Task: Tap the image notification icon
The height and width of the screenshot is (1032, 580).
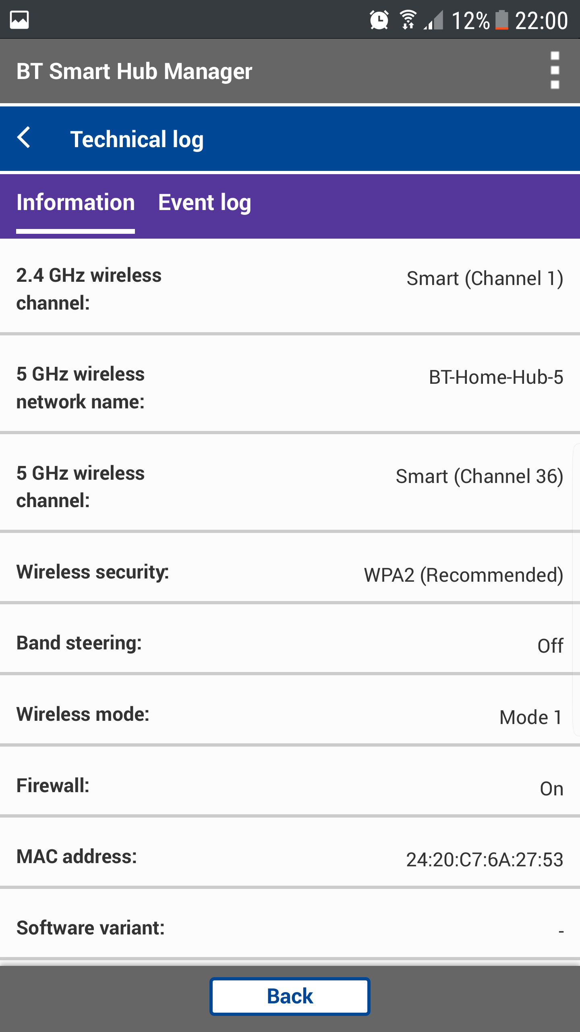Action: [x=19, y=20]
